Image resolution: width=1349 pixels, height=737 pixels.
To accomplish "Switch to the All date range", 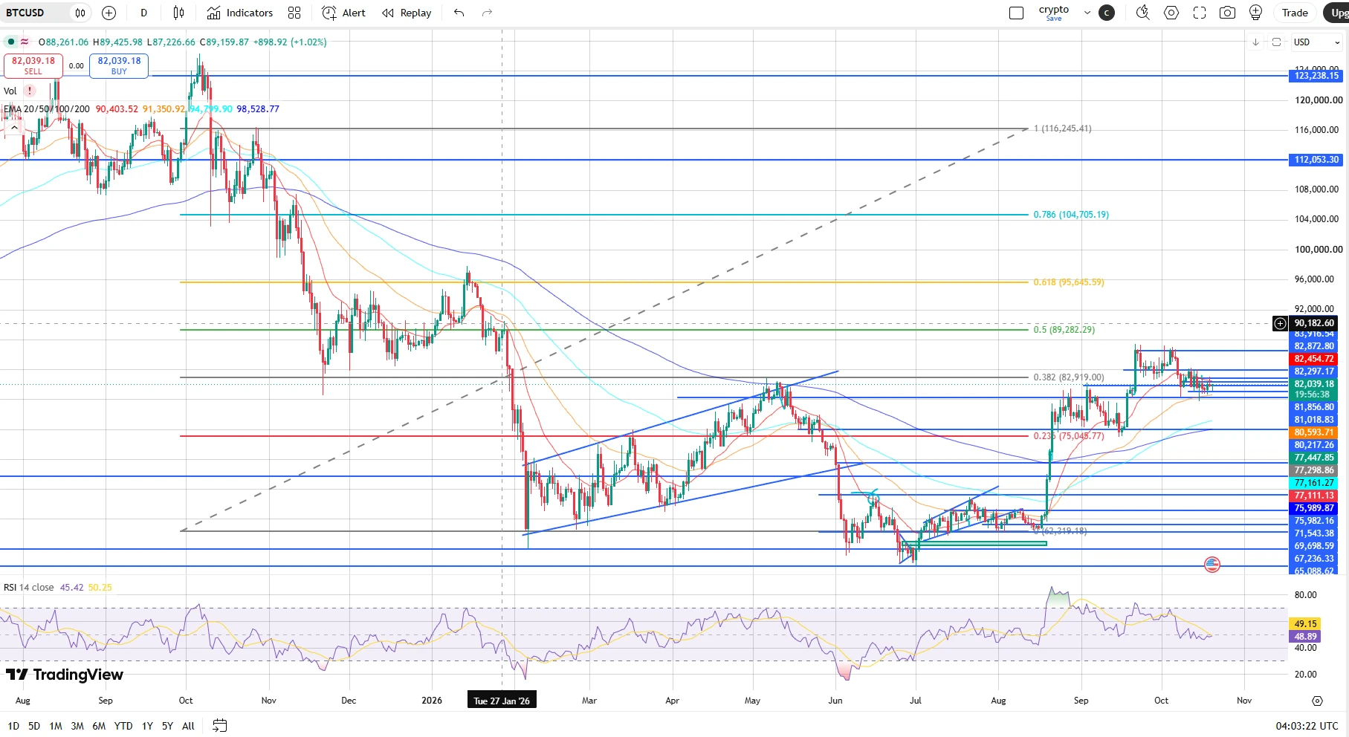I will coord(188,726).
